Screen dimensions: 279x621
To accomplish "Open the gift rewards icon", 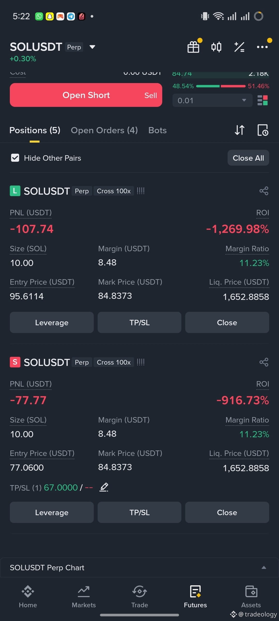I will 193,47.
